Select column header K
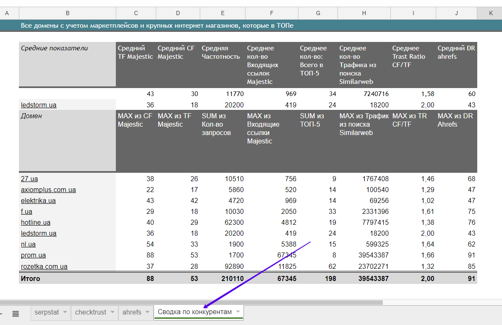The width and height of the screenshot is (502, 325). (491, 13)
